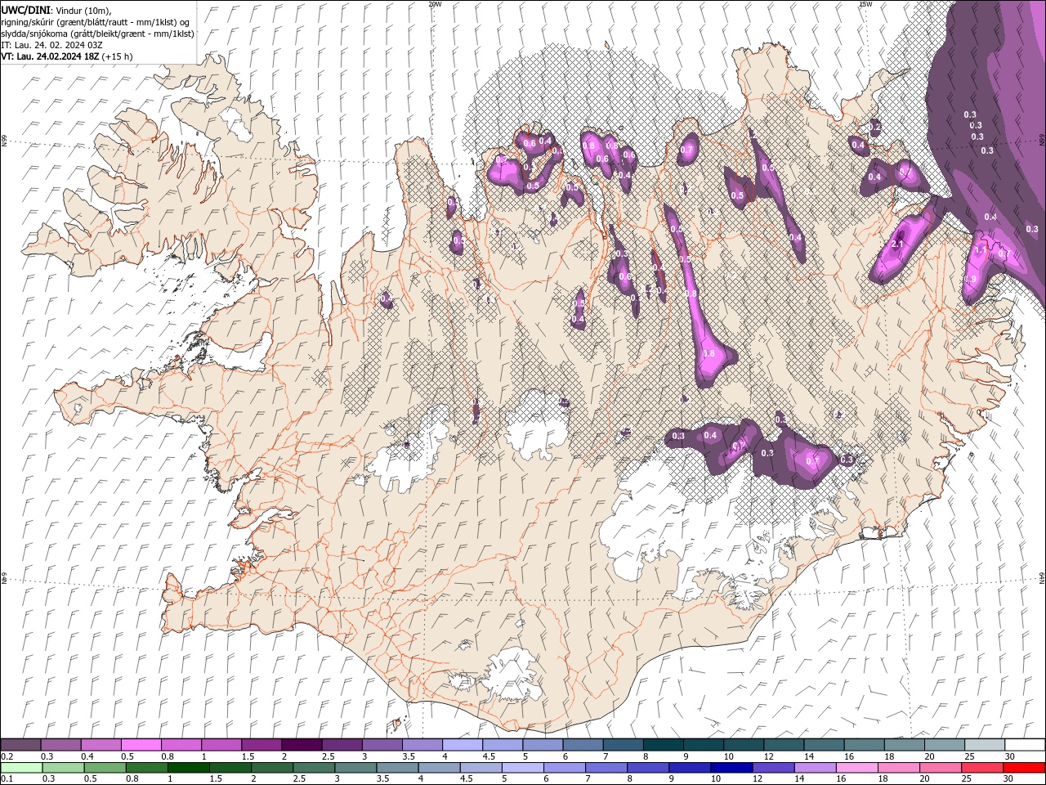
Task: Pick the white snow swatch starting at 30
Action: (x=1025, y=745)
